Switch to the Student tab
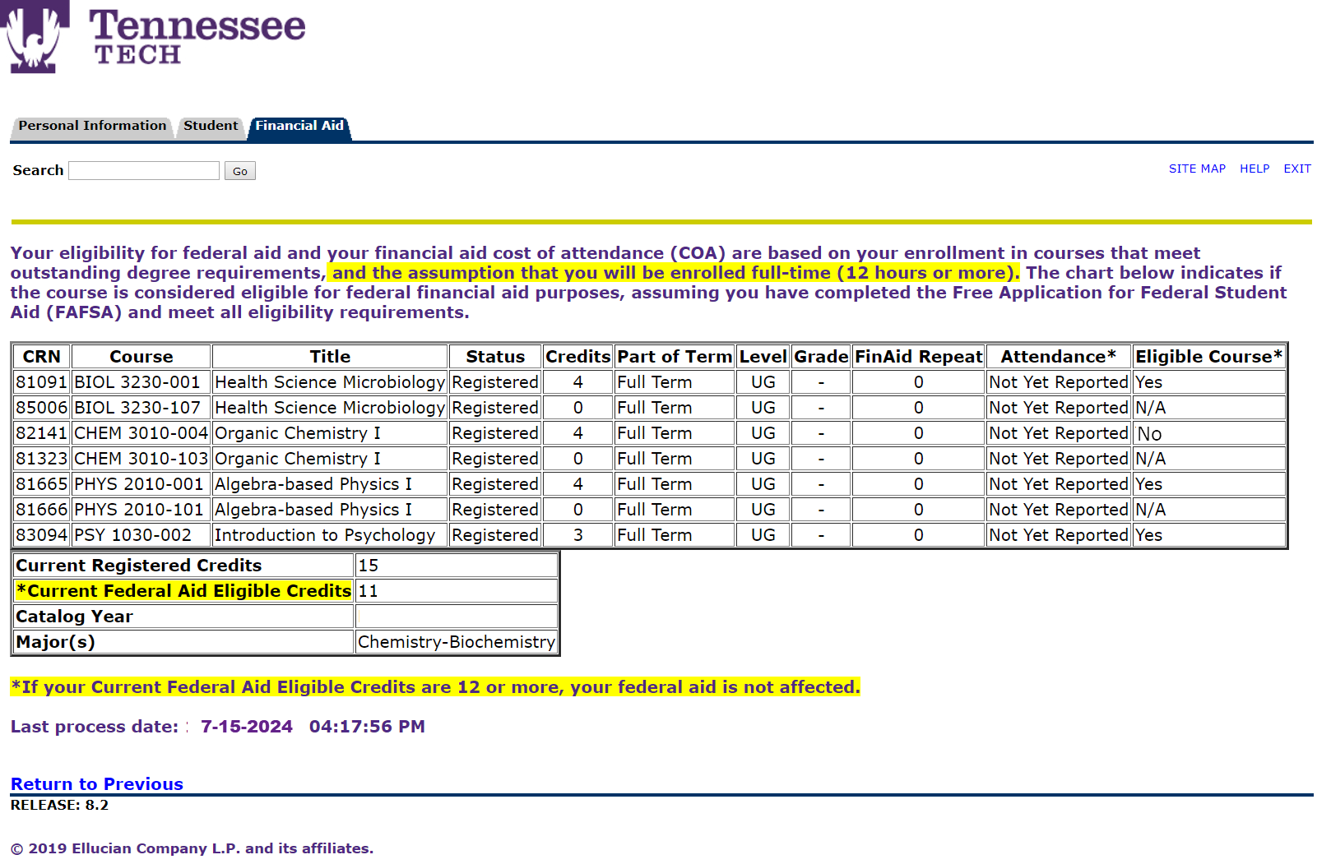 coord(210,126)
